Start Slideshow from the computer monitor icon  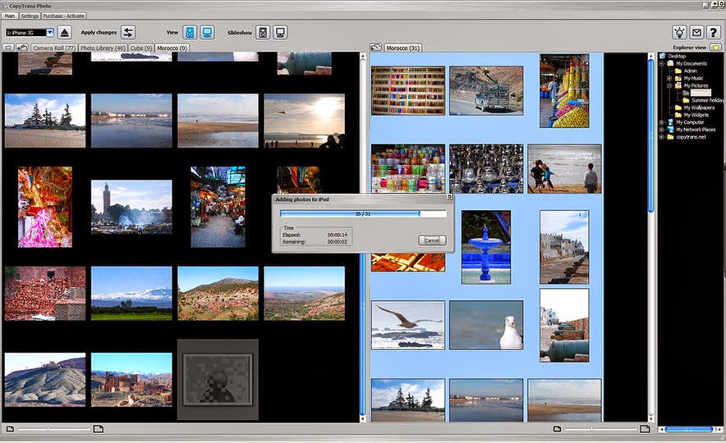pos(280,32)
